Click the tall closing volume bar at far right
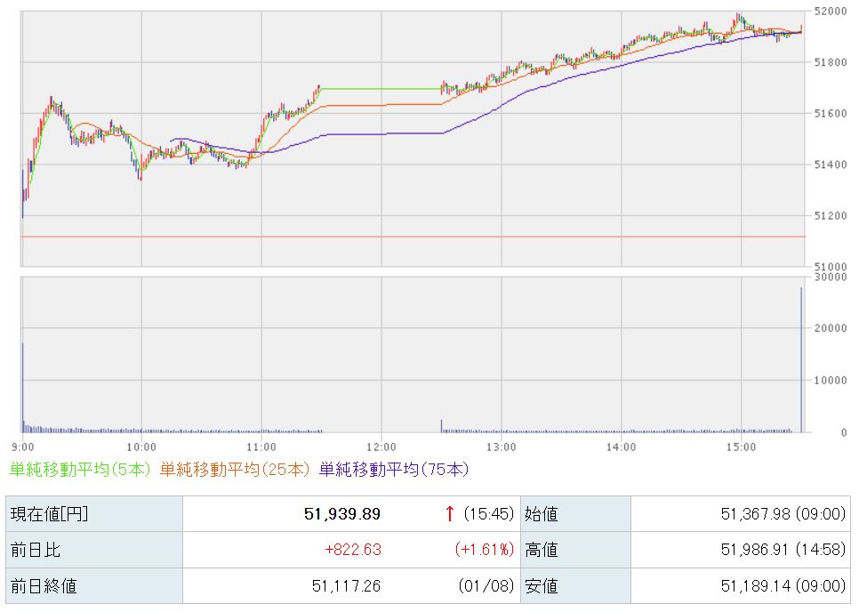The width and height of the screenshot is (859, 612). click(x=801, y=359)
